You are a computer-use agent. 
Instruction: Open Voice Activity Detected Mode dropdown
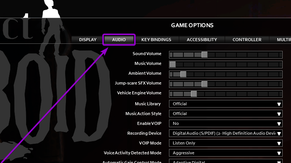[225, 153]
